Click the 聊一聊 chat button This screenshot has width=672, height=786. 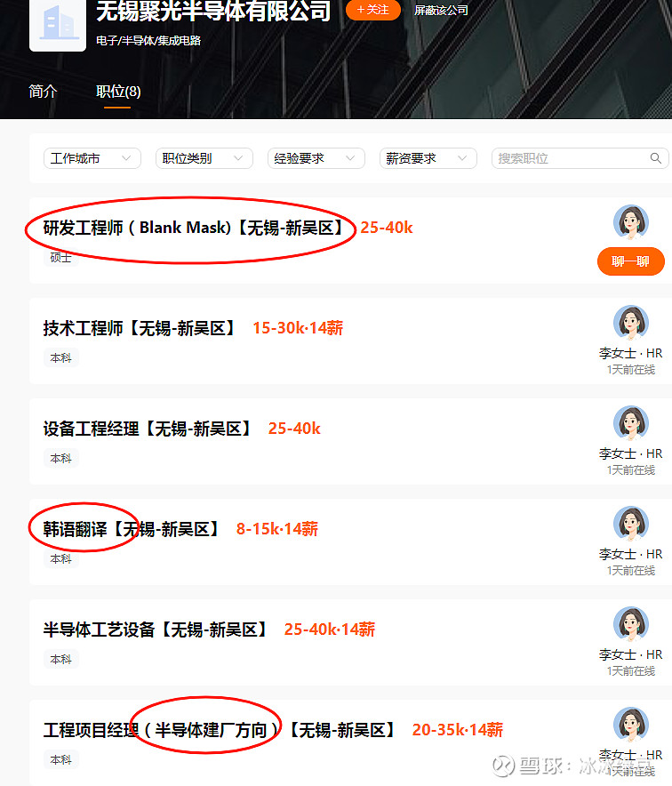(631, 261)
